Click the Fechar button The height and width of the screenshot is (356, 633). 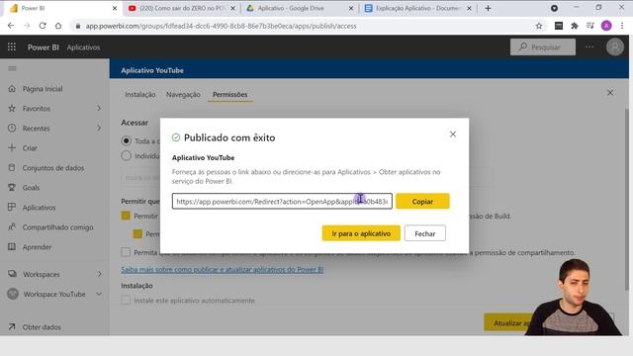[x=424, y=233]
